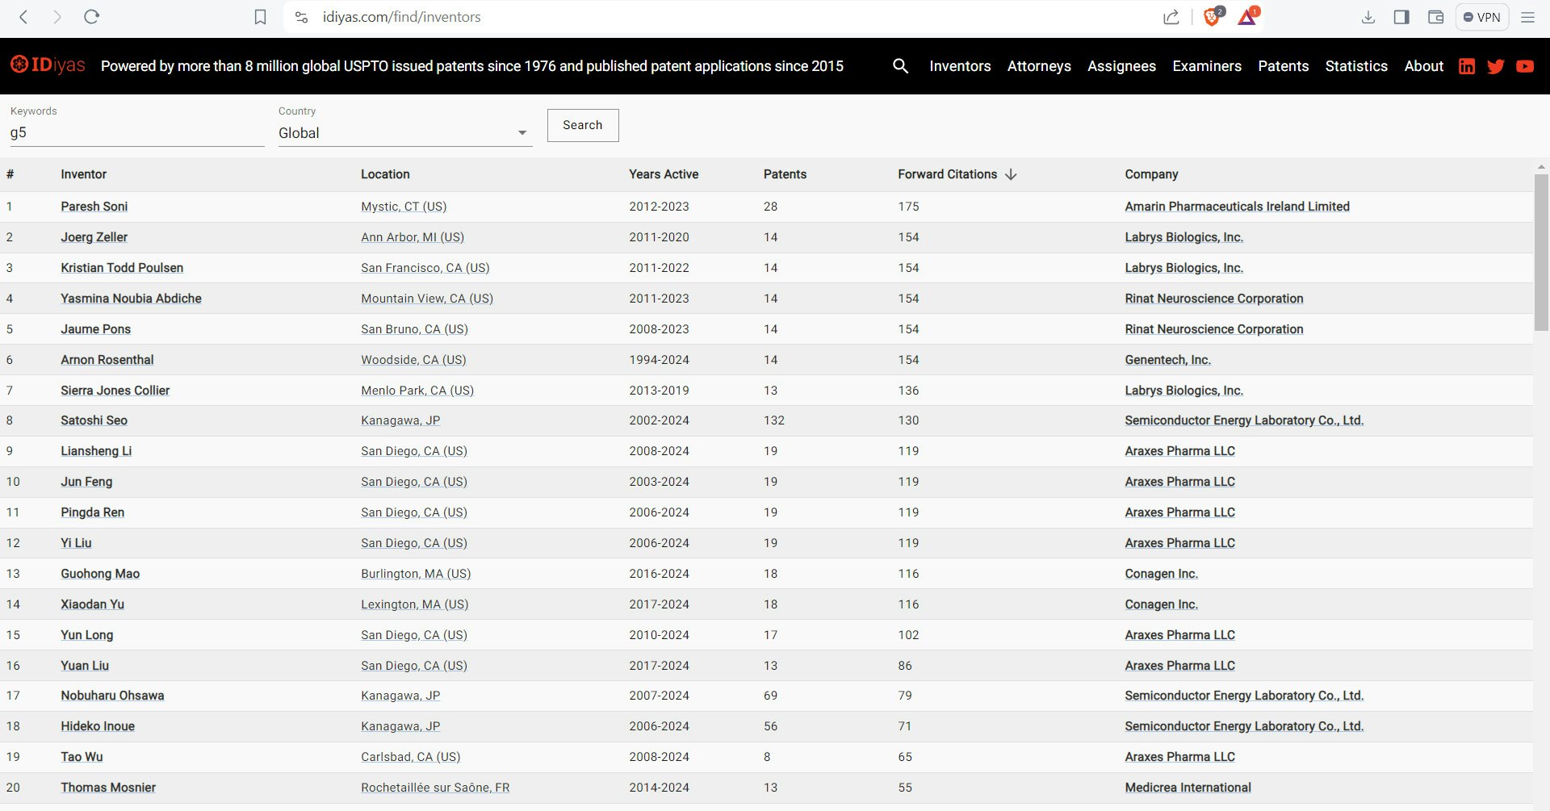
Task: Open inventor Guohong Mao
Action: click(100, 574)
